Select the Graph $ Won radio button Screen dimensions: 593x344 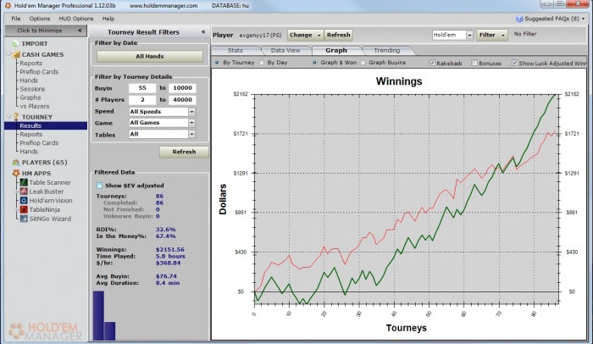click(314, 63)
